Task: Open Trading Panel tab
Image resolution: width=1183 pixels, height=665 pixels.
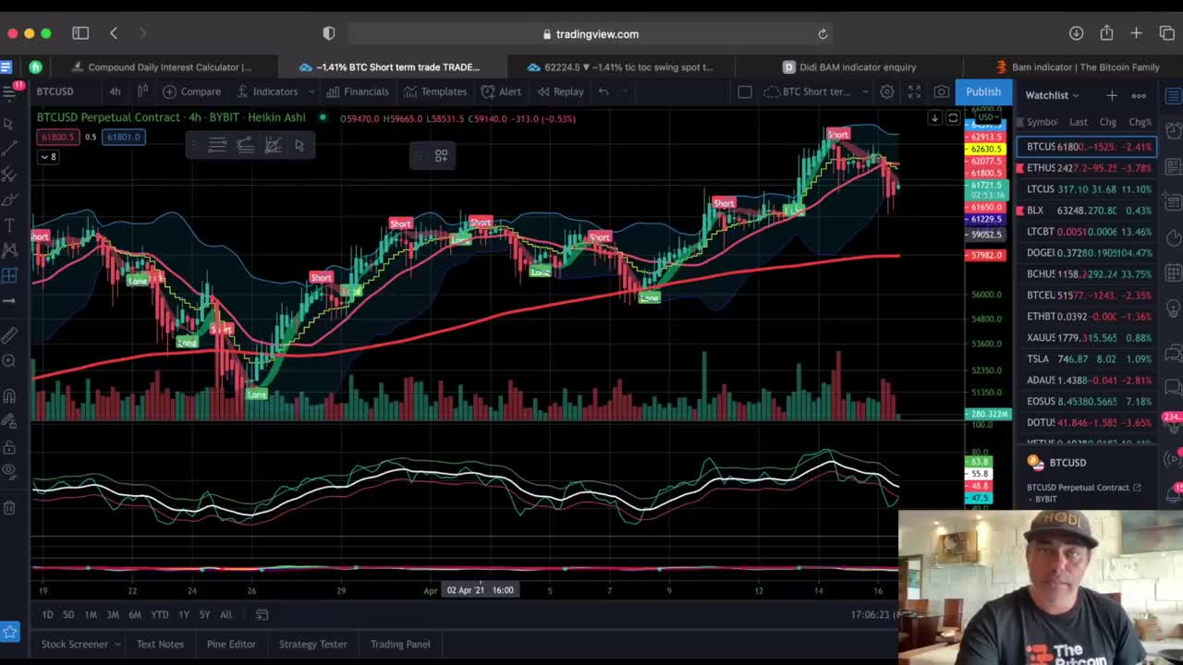Action: (x=400, y=644)
